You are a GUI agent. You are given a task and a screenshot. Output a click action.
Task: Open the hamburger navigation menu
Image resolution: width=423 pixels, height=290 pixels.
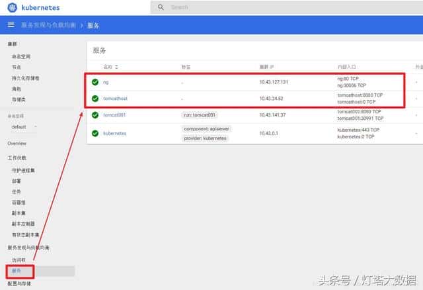11,25
